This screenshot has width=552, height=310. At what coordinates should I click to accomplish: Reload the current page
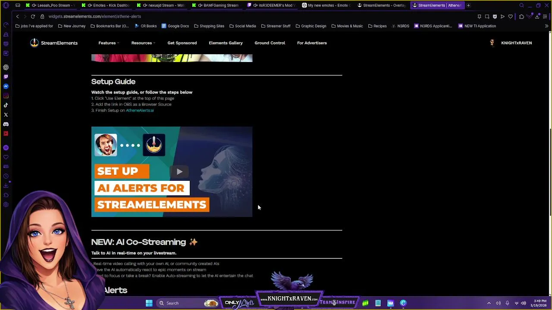33,16
